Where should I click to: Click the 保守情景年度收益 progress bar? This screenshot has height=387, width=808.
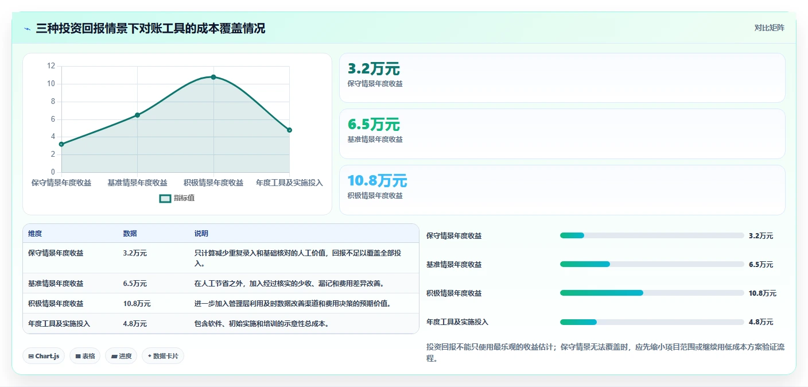[652, 235]
